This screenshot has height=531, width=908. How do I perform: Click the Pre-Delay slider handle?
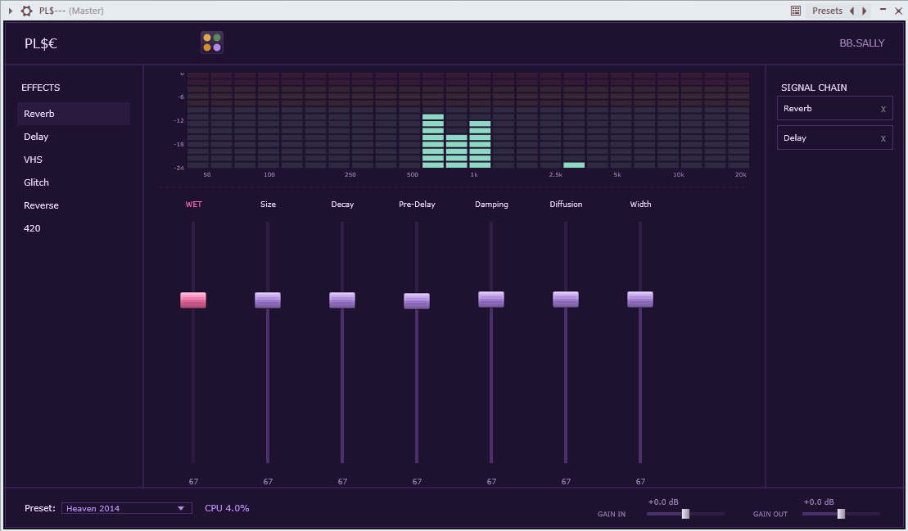pyautogui.click(x=417, y=301)
